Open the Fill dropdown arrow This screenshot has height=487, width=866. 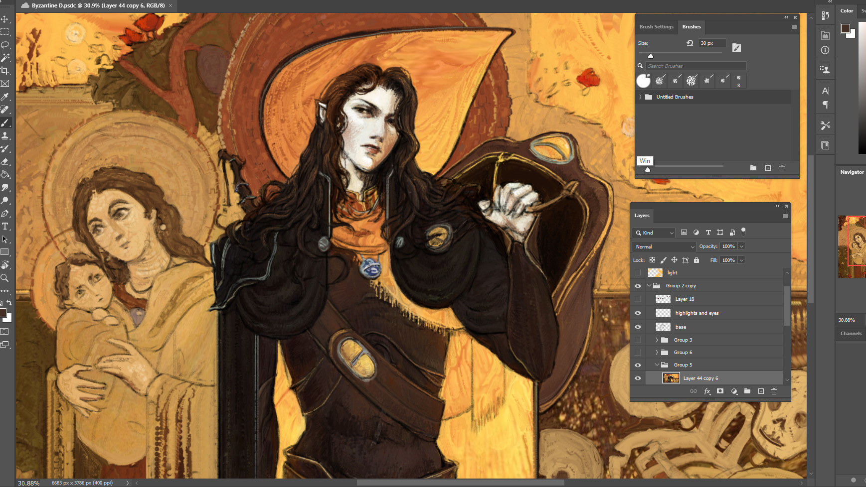pyautogui.click(x=741, y=260)
